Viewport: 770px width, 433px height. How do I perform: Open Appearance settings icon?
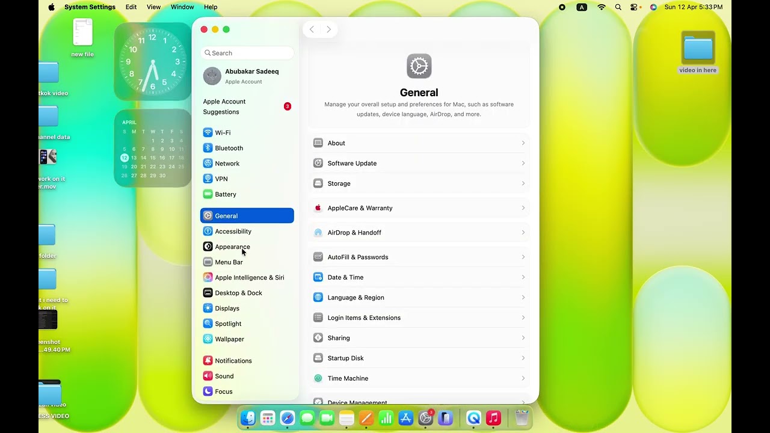pyautogui.click(x=208, y=247)
